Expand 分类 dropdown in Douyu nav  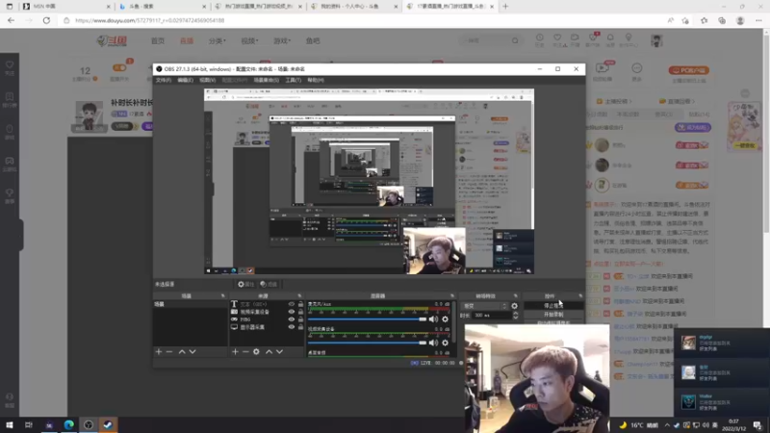[218, 40]
